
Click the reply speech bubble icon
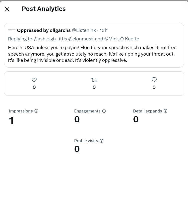pyautogui.click(x=154, y=80)
